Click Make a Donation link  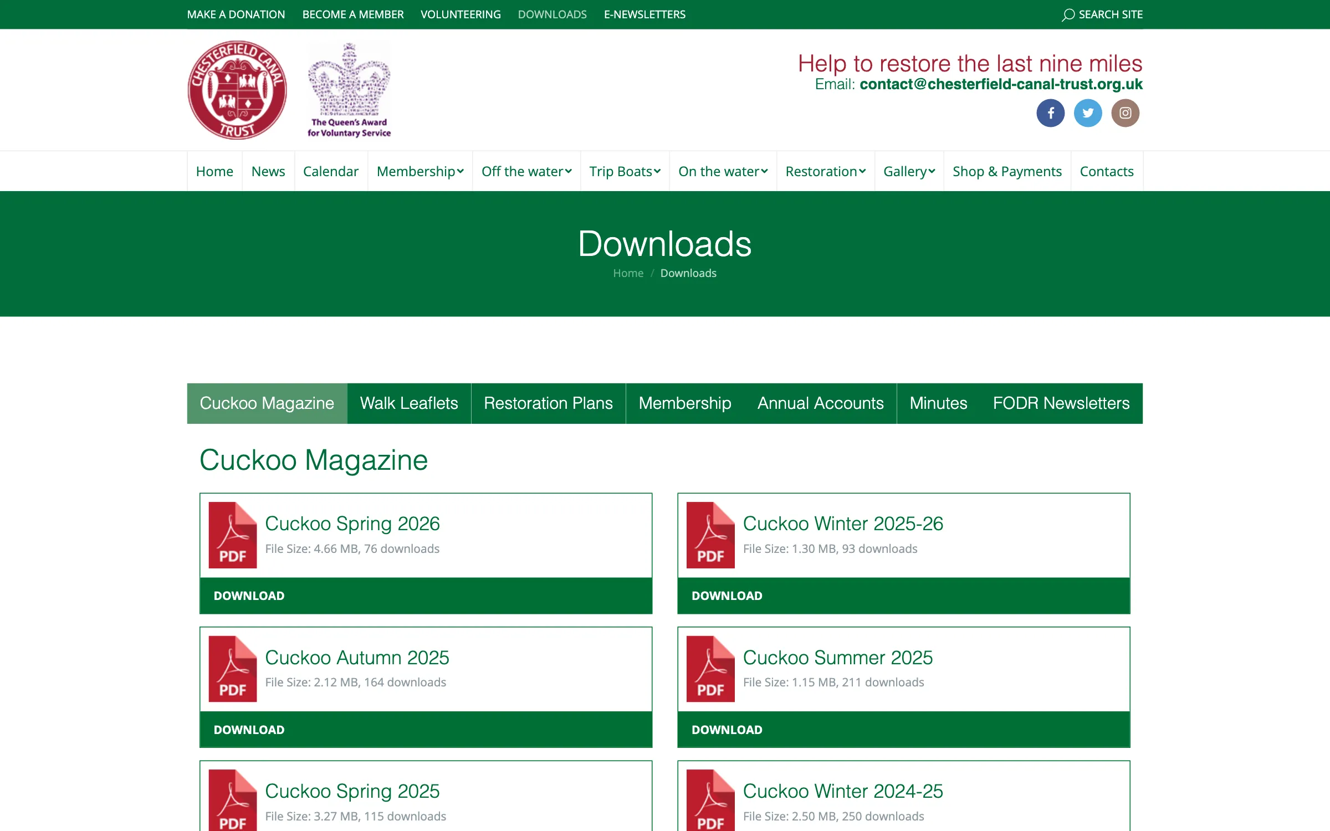236,14
